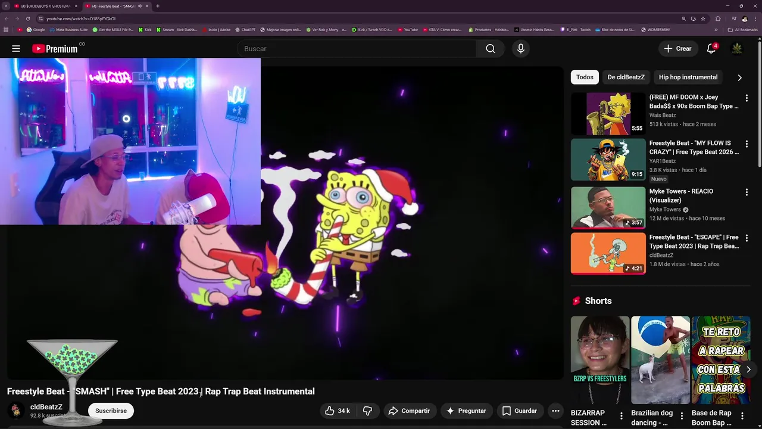The width and height of the screenshot is (762, 429).
Task: Open the Chrome three-dot menu
Action: [x=755, y=18]
